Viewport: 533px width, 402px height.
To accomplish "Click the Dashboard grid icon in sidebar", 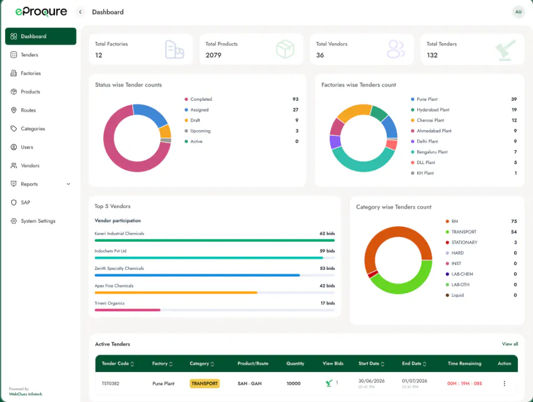I will click(14, 36).
